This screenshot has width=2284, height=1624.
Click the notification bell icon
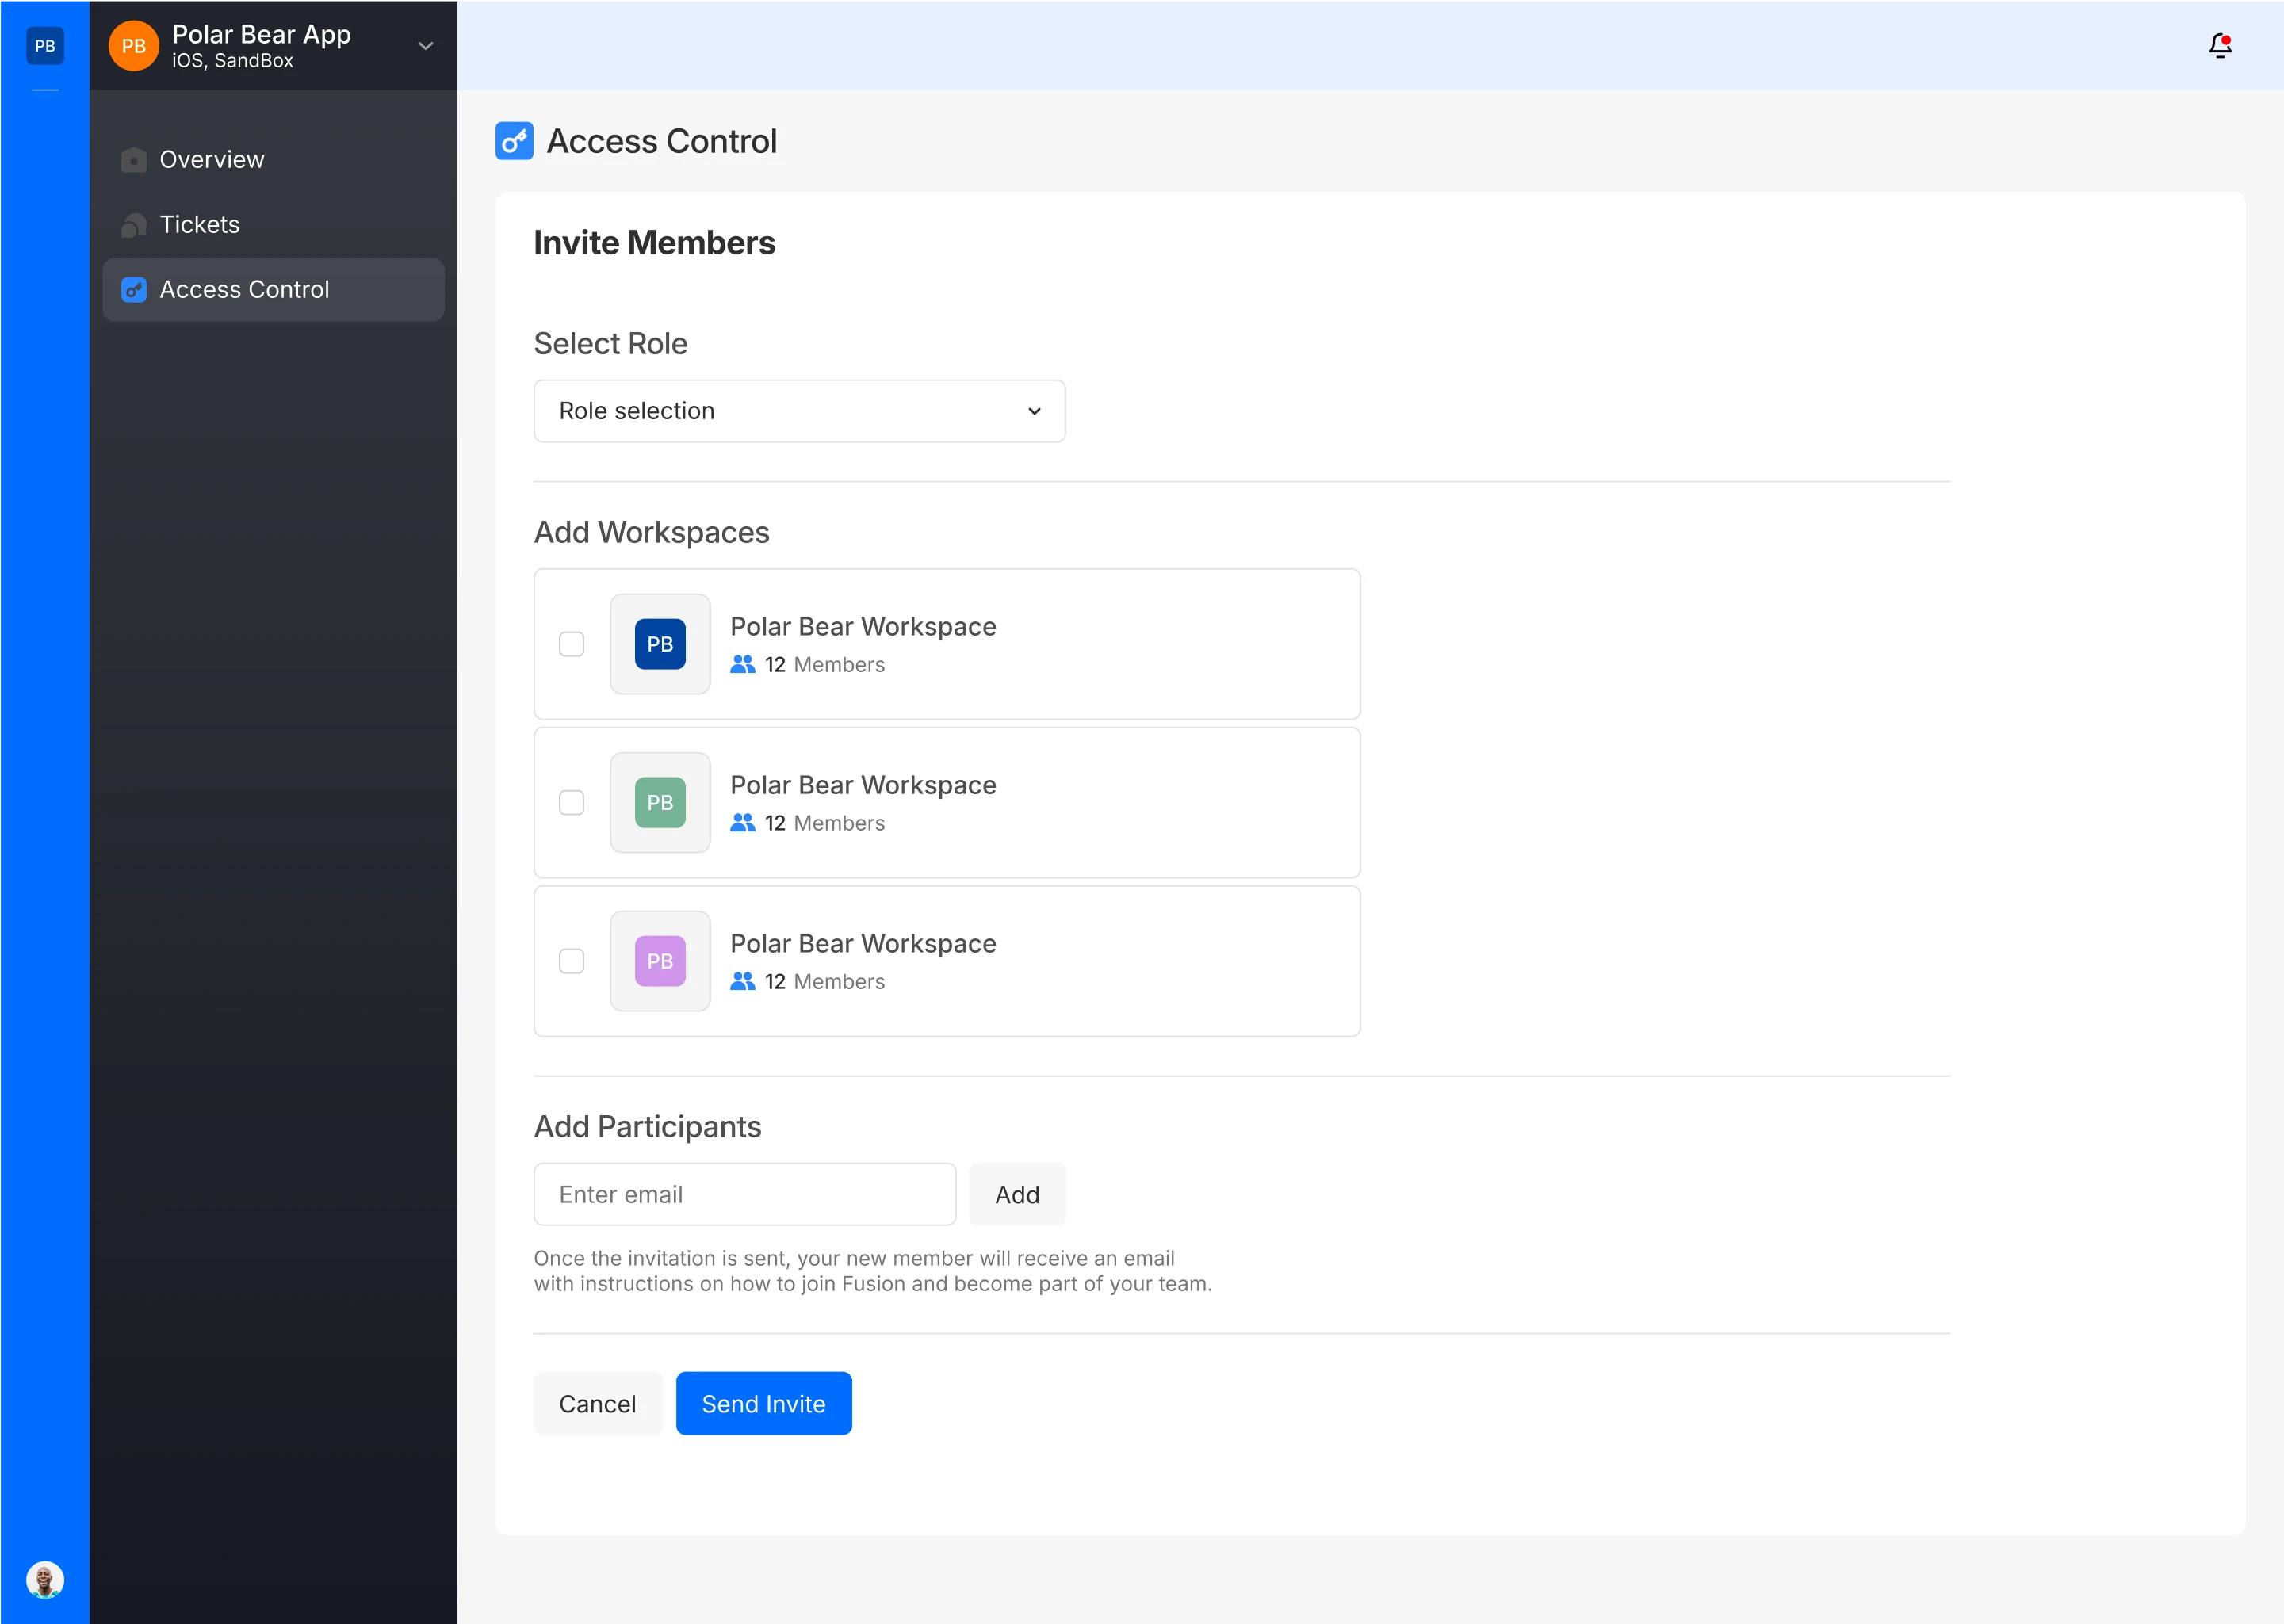[2219, 46]
